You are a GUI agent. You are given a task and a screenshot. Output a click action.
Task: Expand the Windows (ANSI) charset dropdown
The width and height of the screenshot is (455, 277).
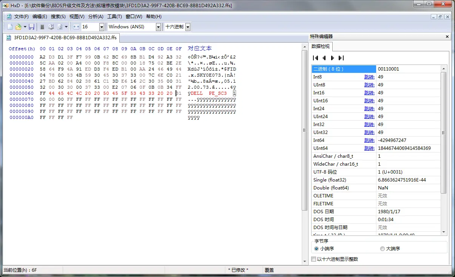[x=158, y=27]
